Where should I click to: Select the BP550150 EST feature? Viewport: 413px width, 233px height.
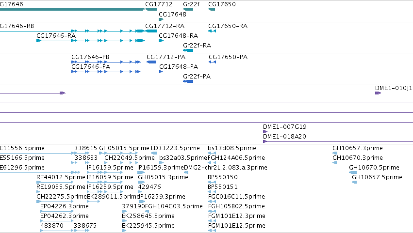point(212,182)
